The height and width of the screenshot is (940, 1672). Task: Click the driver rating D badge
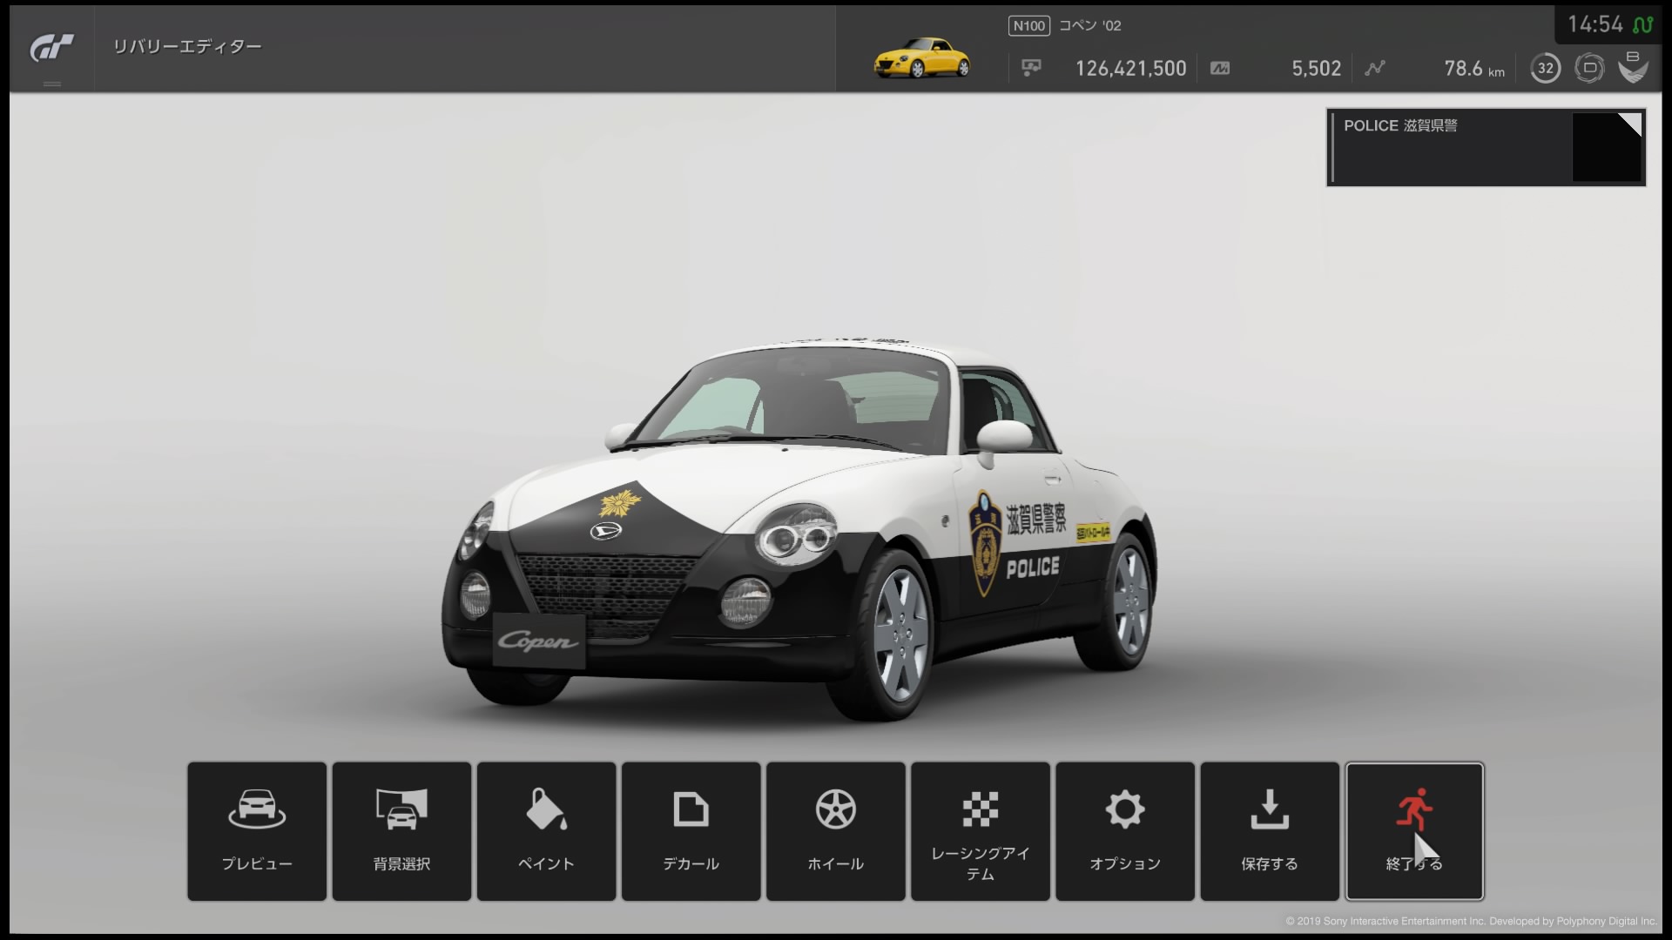tap(1589, 68)
